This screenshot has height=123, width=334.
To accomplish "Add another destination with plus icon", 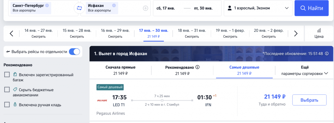I will [x=145, y=8].
